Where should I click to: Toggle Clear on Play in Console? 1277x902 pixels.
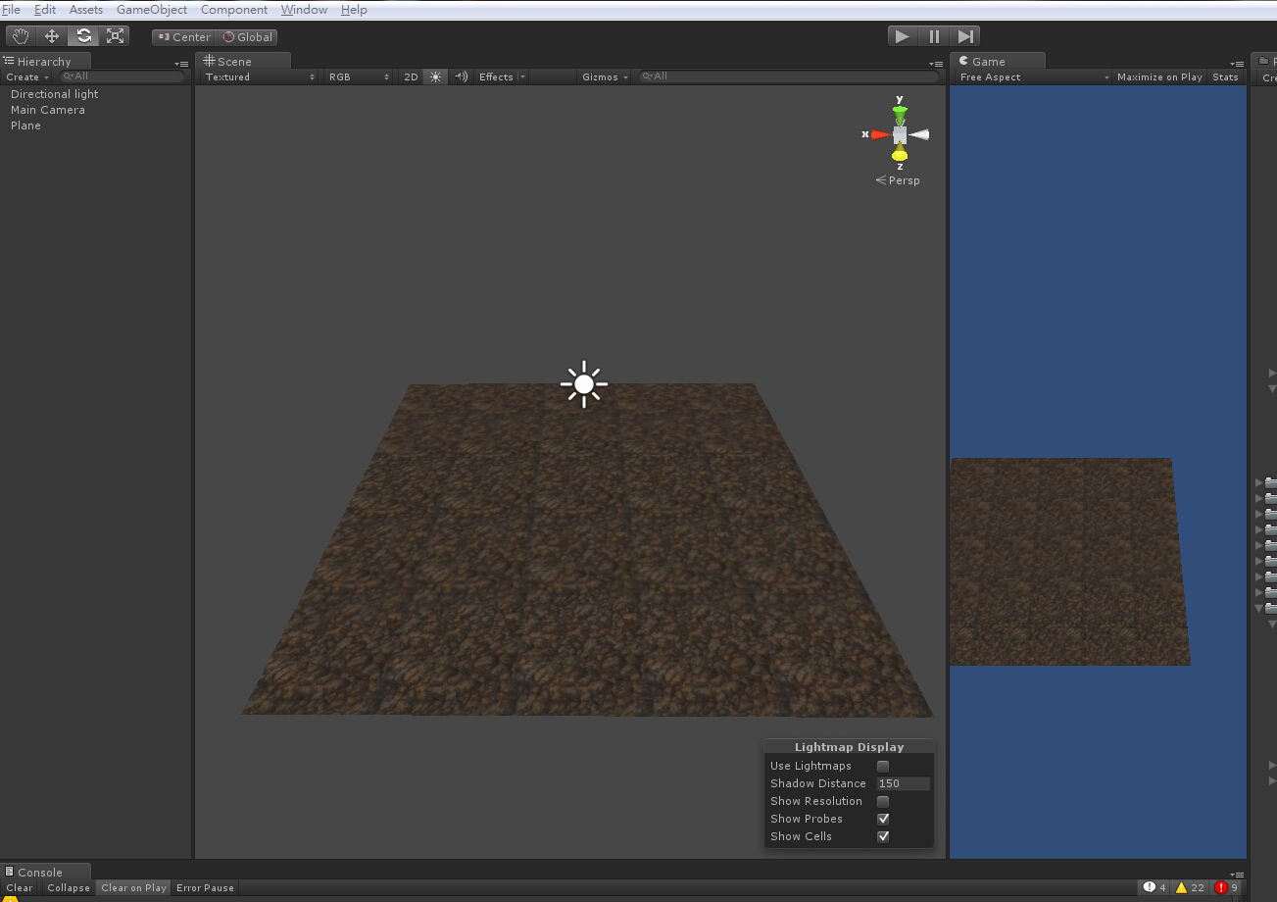pyautogui.click(x=133, y=887)
